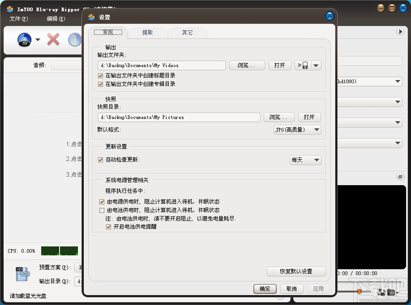Click the transfer-to-device icon beside 打开
Image resolution: width=411 pixels, height=305 pixels.
point(303,65)
